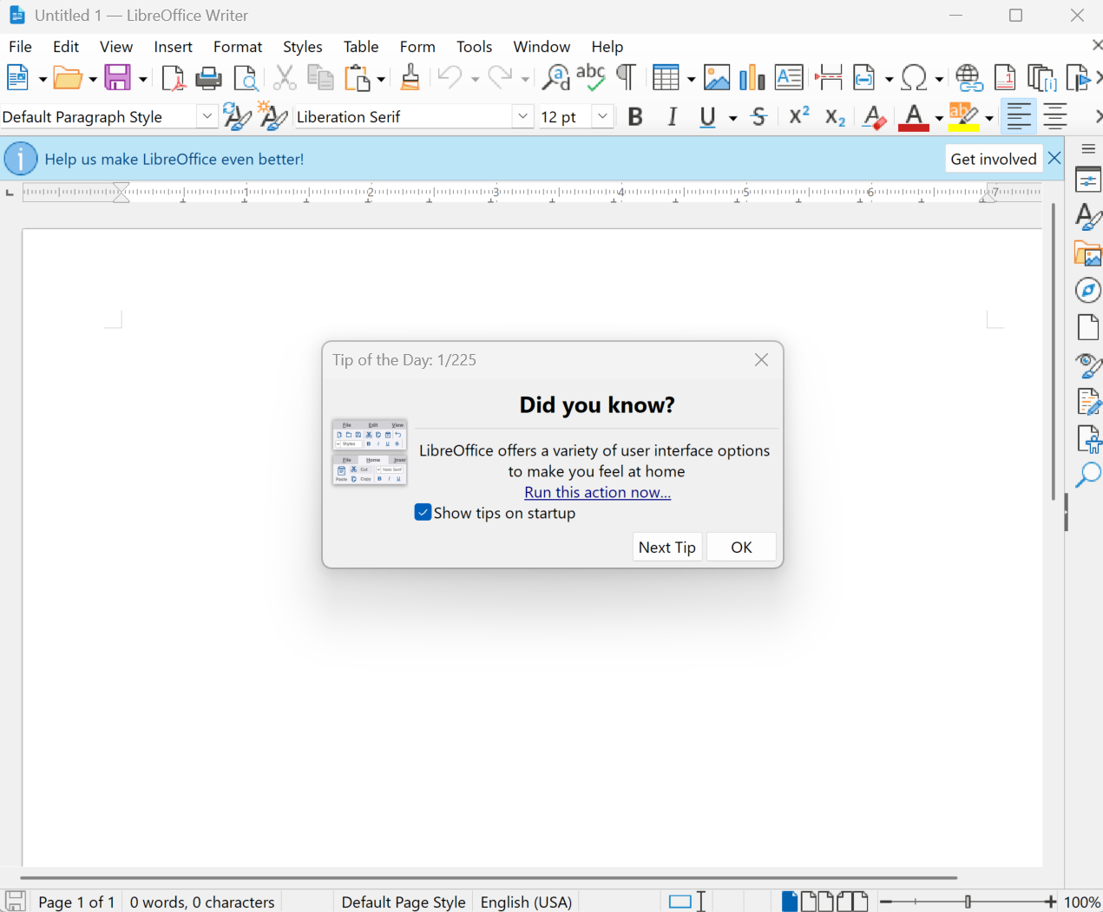
Task: Open the Font Color dropdown arrow
Action: (x=939, y=118)
